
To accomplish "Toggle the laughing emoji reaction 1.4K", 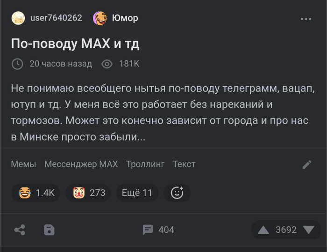I will (36, 193).
